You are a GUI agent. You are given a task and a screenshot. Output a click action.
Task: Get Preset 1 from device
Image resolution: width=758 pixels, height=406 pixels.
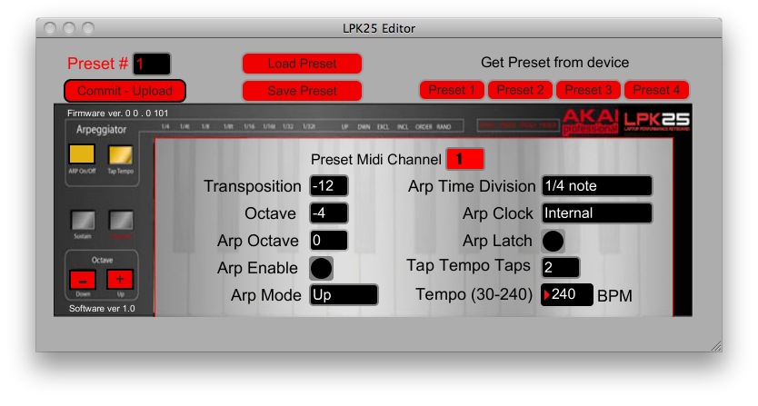pyautogui.click(x=452, y=90)
